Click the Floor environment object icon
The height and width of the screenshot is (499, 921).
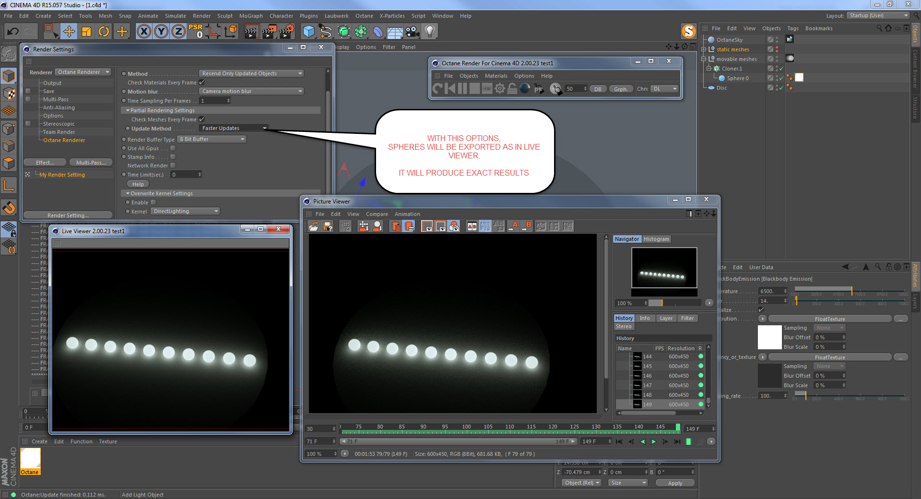395,32
